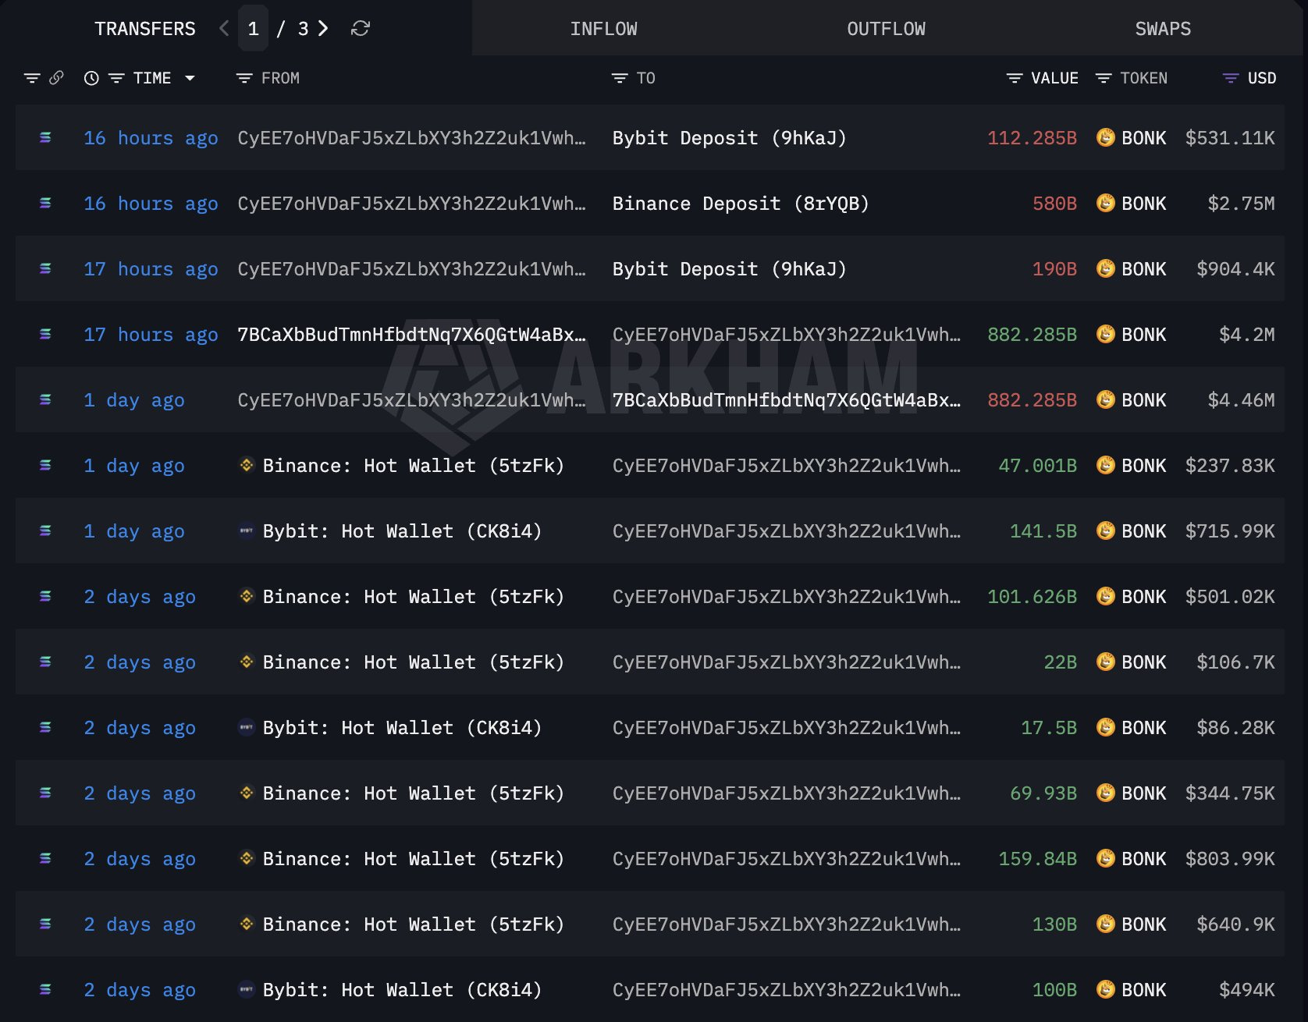Open Bybit: Hot Wallet on 141.5B row
This screenshot has width=1308, height=1022.
(x=402, y=531)
